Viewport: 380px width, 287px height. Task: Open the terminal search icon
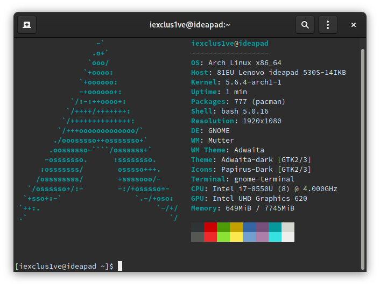tap(305, 25)
